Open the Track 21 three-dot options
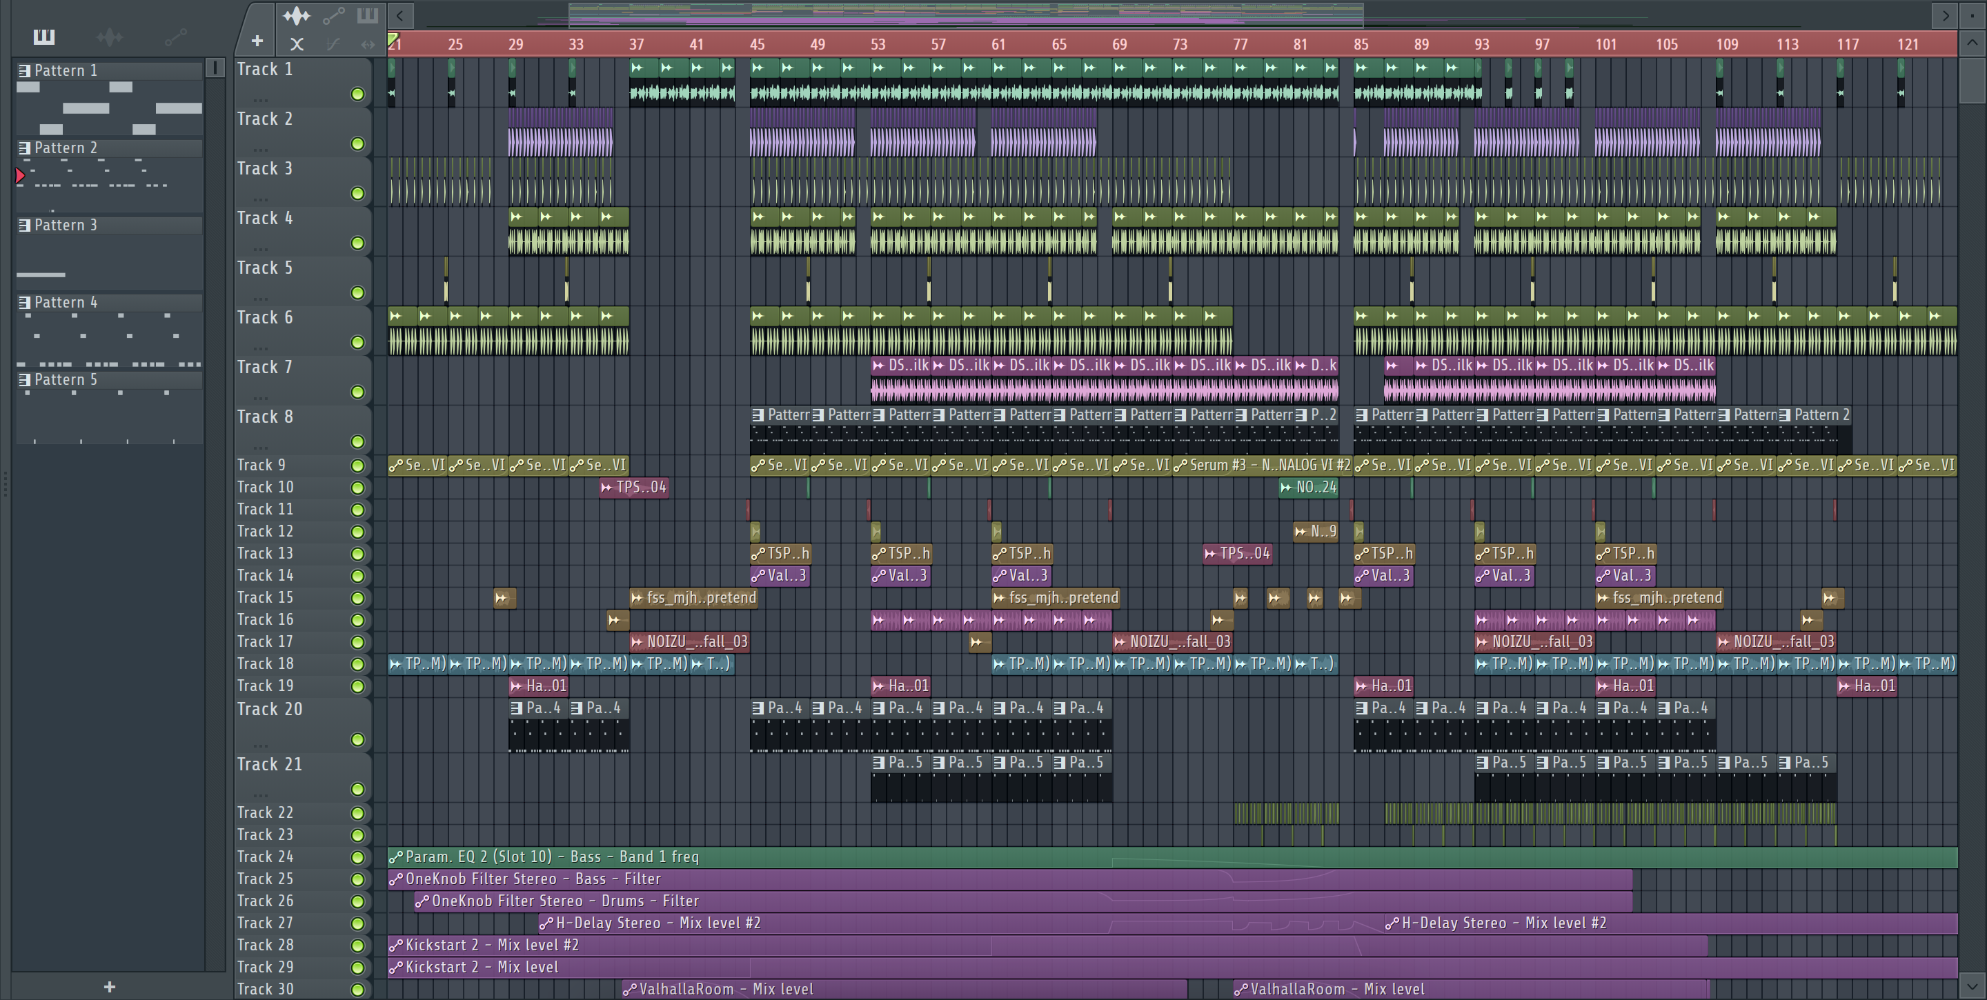1987x1000 pixels. click(261, 795)
